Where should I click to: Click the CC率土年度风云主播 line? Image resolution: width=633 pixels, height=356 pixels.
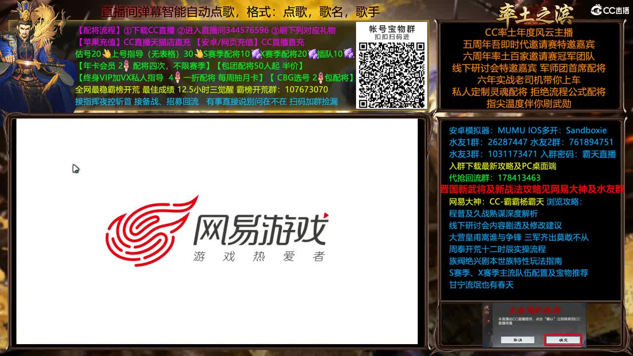[x=529, y=33]
